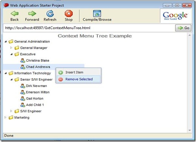Screen dimensions: 196x142
Task: Close the Web Application Starter Project window
Action: click(187, 5)
